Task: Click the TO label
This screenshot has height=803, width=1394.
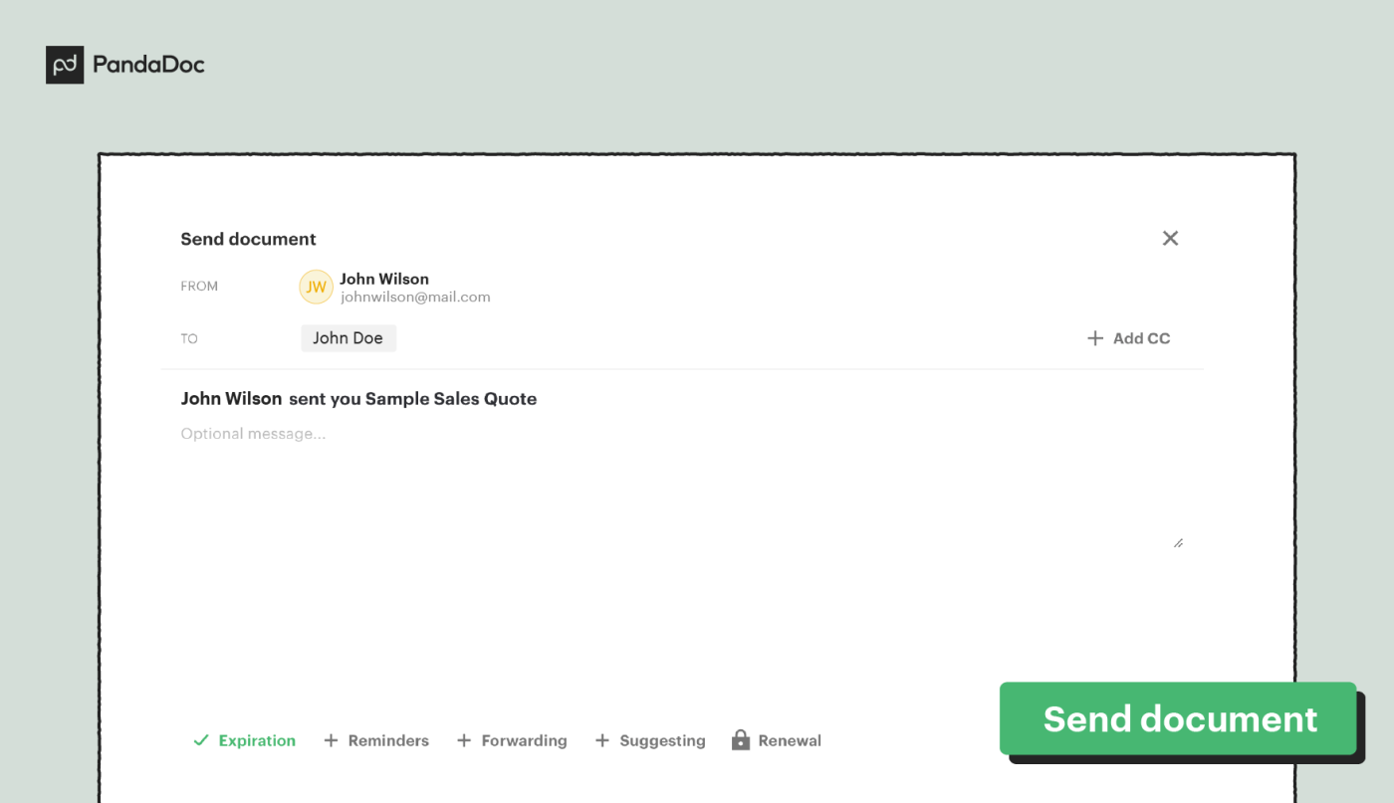Action: click(189, 338)
